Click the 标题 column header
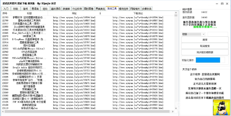Image resolution: width=231 pixels, height=116 pixels. point(29,13)
